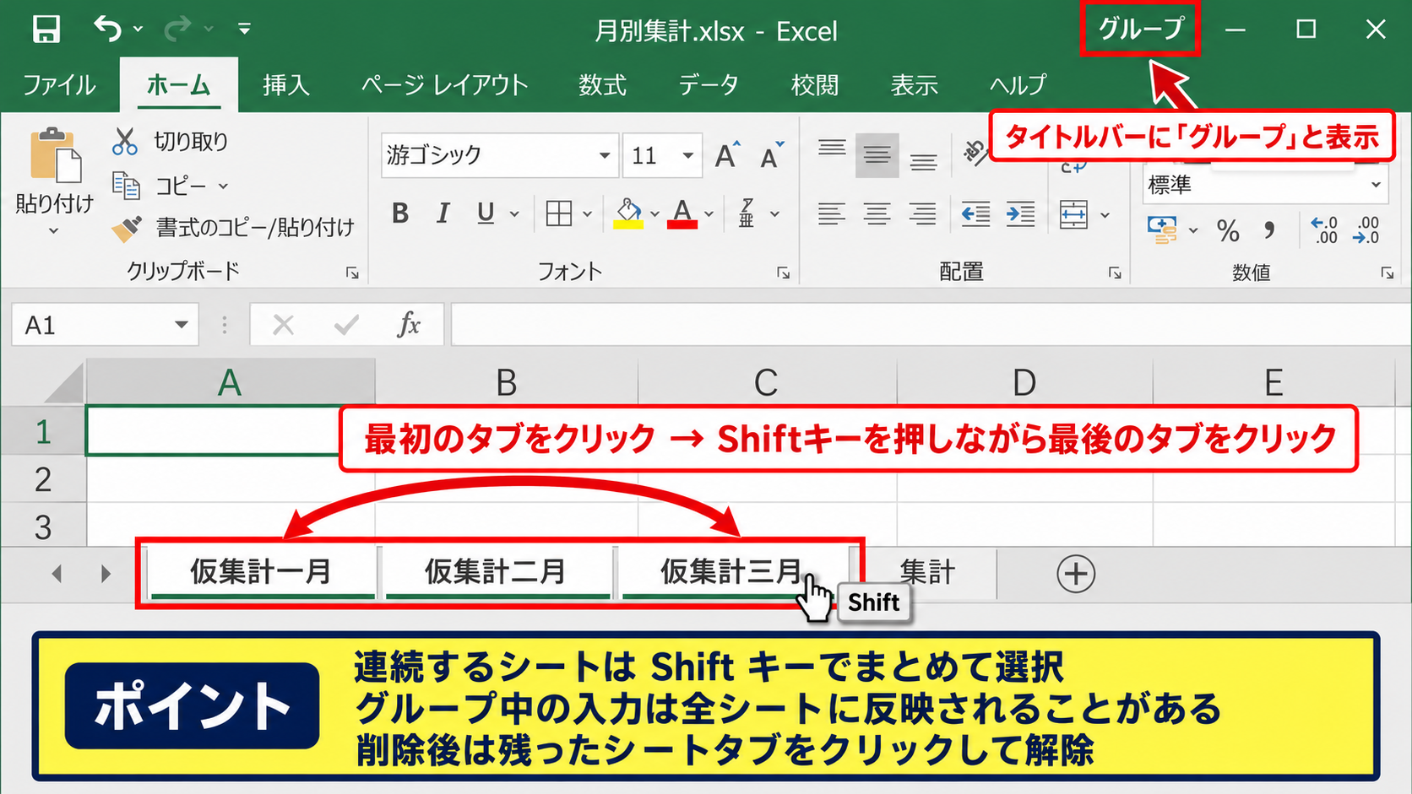Open the 游ゴシック font name dropdown
The width and height of the screenshot is (1412, 794).
tap(605, 155)
